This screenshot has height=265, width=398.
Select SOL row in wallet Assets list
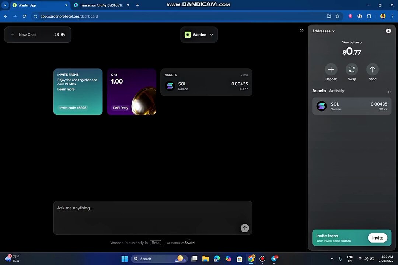pos(352,106)
